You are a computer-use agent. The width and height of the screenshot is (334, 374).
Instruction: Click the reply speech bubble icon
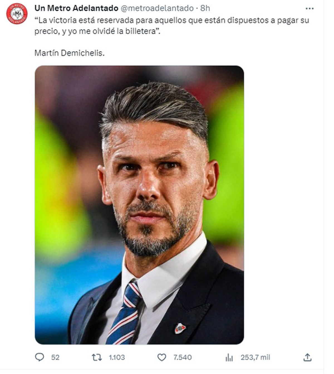[x=39, y=357]
